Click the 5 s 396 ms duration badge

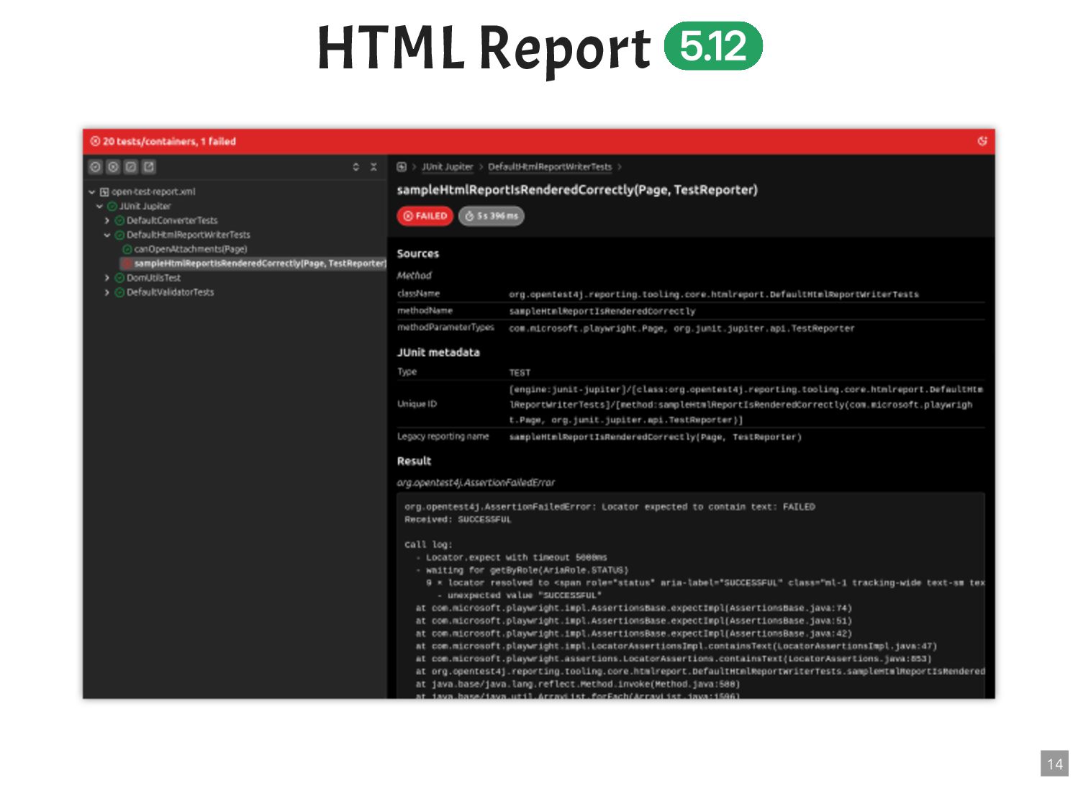coord(492,216)
